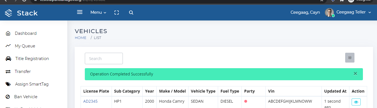Sort by the Updated At column header
The image size is (377, 108).
(335, 91)
